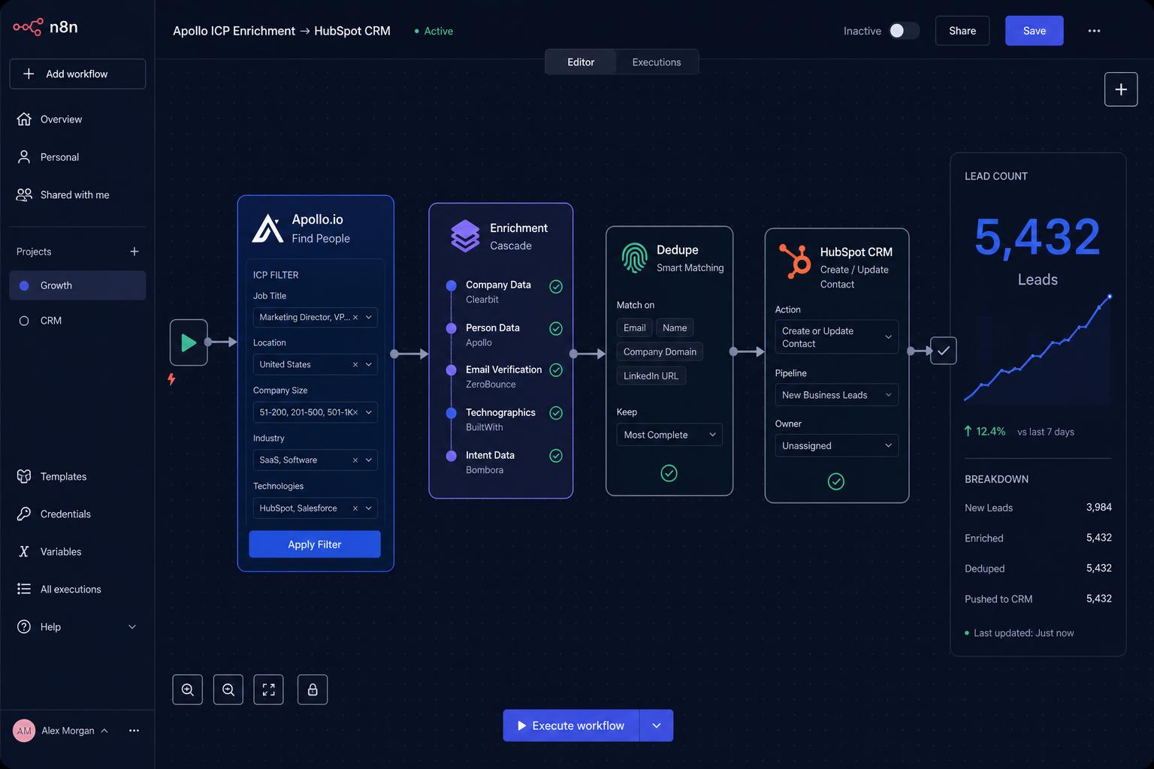Open the Growth project
Screen dimensions: 1154x769
[x=77, y=285]
